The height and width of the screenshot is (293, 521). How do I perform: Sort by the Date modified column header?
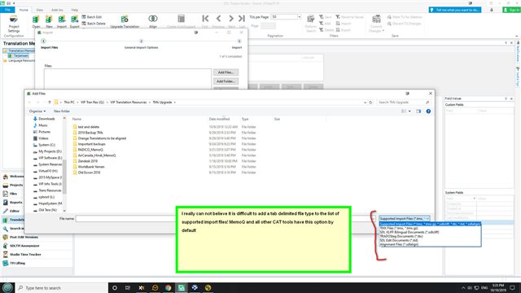coord(219,119)
